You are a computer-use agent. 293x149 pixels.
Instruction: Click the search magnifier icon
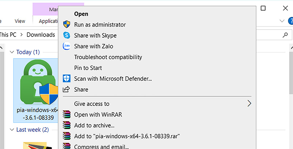tap(285, 35)
